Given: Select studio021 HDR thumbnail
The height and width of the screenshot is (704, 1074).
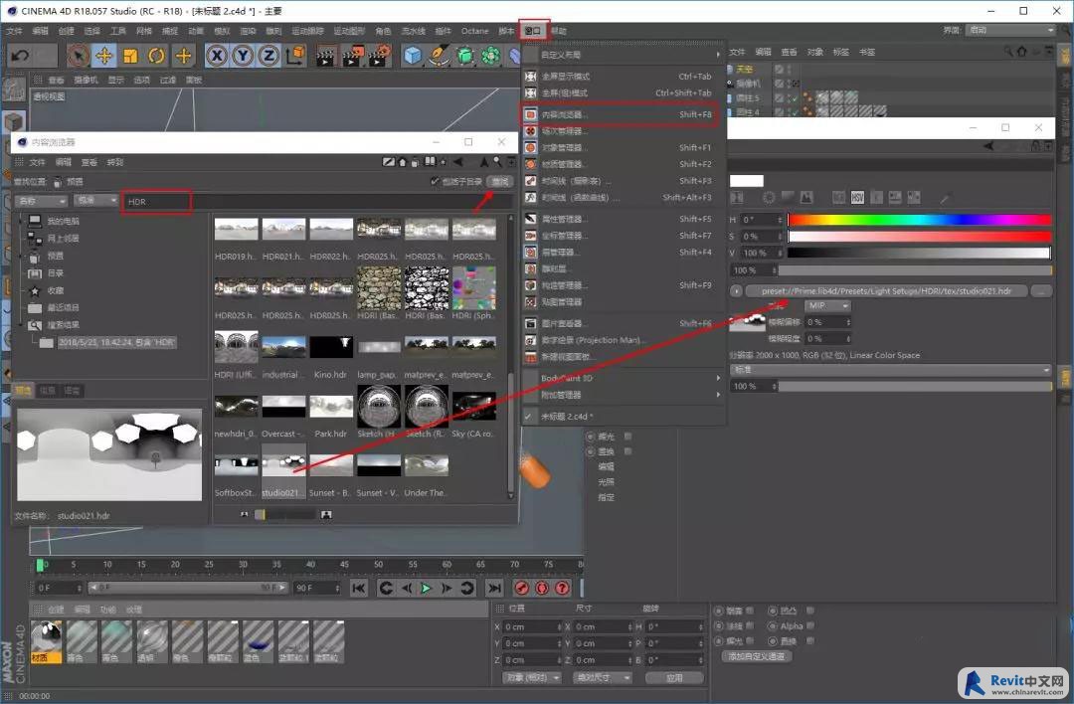Looking at the screenshot, I should coord(283,465).
